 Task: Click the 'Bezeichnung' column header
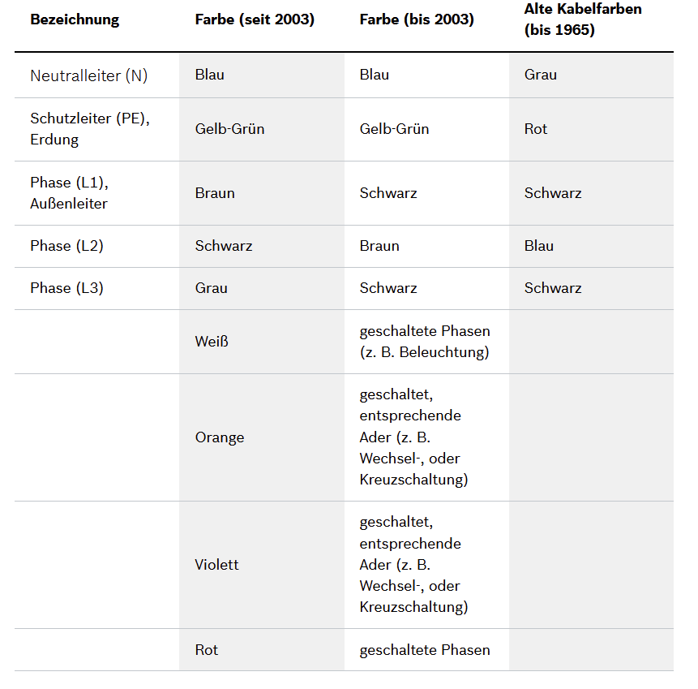pyautogui.click(x=75, y=19)
